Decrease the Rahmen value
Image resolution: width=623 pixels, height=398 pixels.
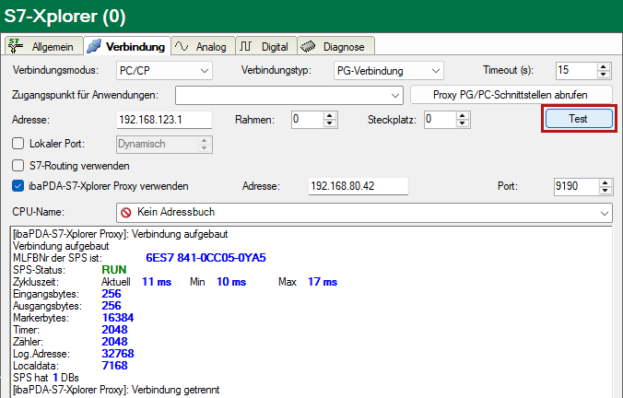(x=329, y=123)
